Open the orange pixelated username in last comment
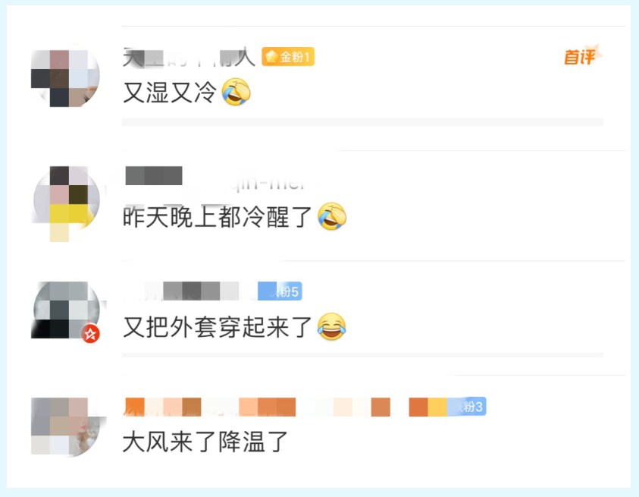The height and width of the screenshot is (497, 639). pyautogui.click(x=285, y=407)
